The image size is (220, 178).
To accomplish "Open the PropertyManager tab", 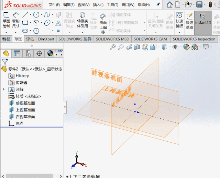I will pos(17,53).
